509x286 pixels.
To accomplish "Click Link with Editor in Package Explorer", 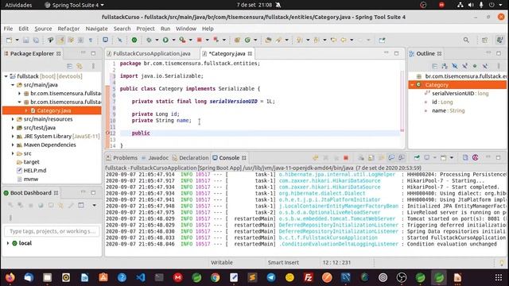I will [80, 66].
